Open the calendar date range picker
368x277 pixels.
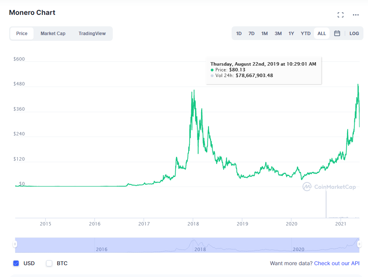(x=337, y=33)
